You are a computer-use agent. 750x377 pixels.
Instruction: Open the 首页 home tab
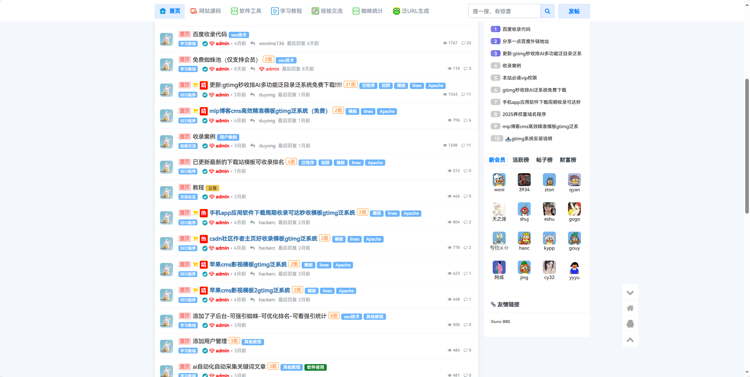170,11
